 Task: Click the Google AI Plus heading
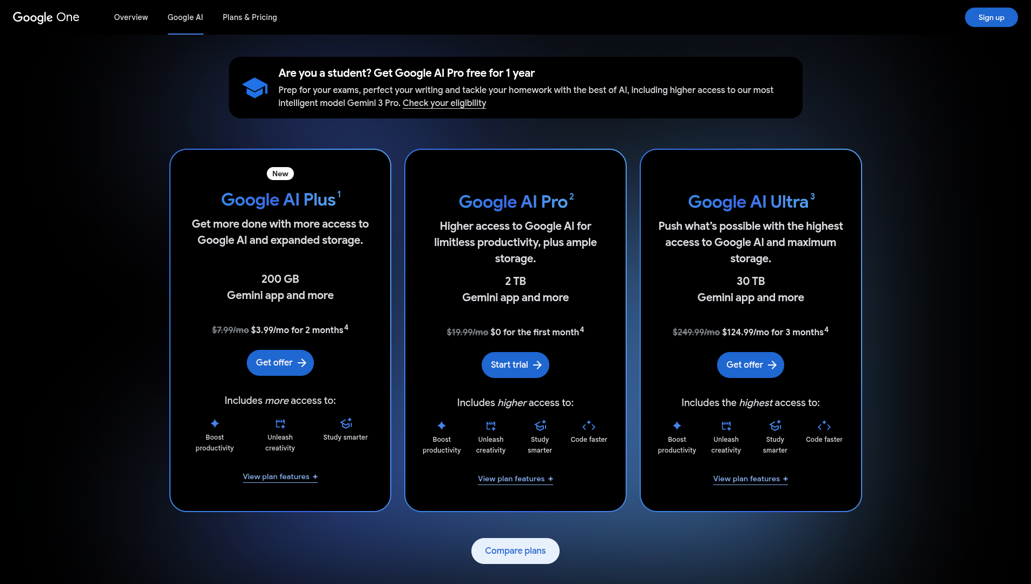click(280, 200)
